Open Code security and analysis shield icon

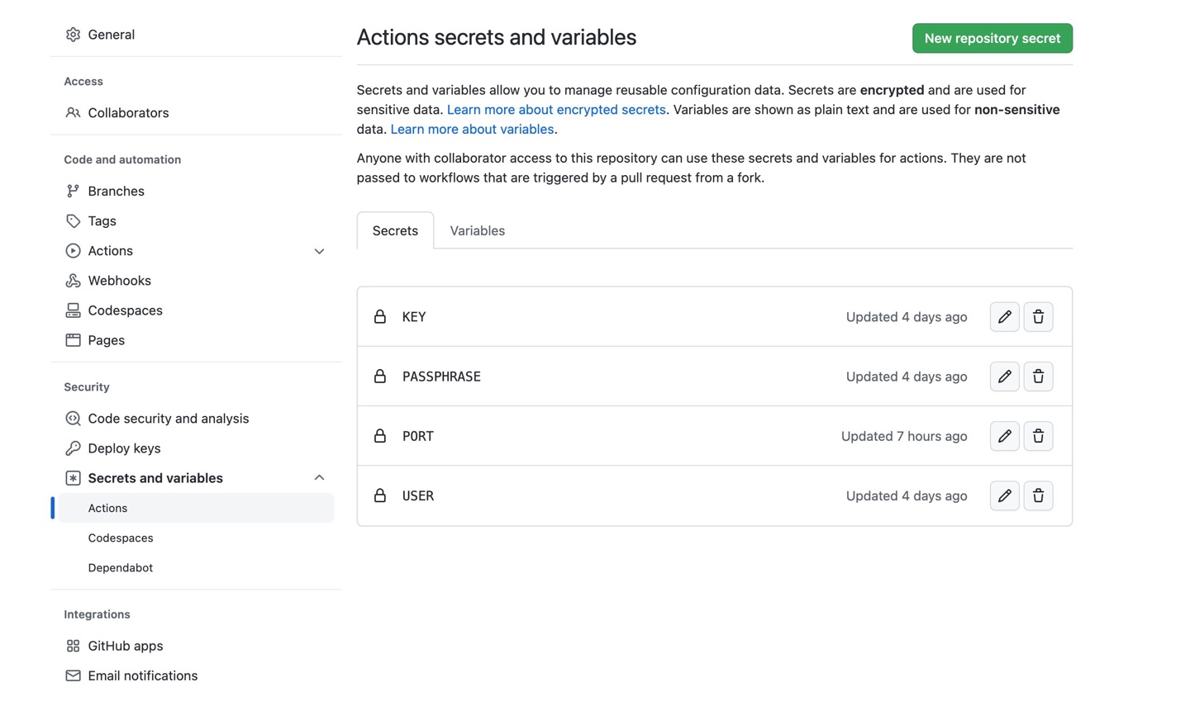pyautogui.click(x=73, y=418)
